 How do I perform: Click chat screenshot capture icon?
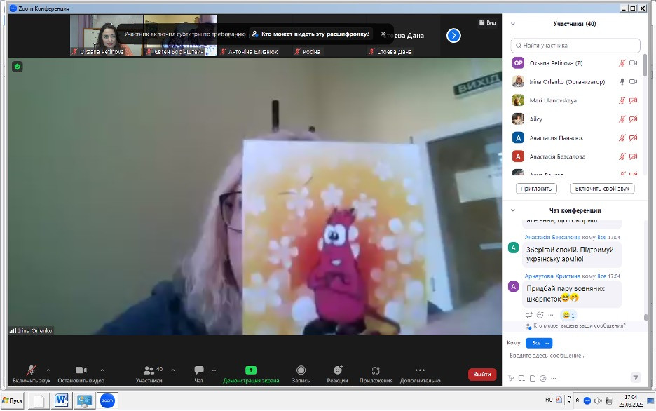tap(521, 378)
